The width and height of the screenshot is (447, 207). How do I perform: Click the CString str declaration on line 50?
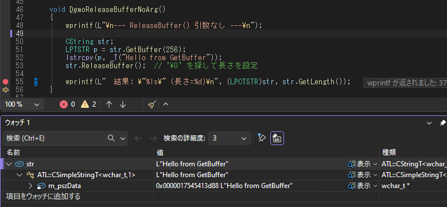[90, 41]
